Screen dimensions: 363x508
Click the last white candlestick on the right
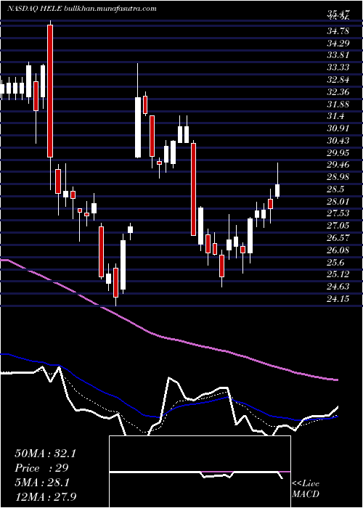(x=277, y=190)
